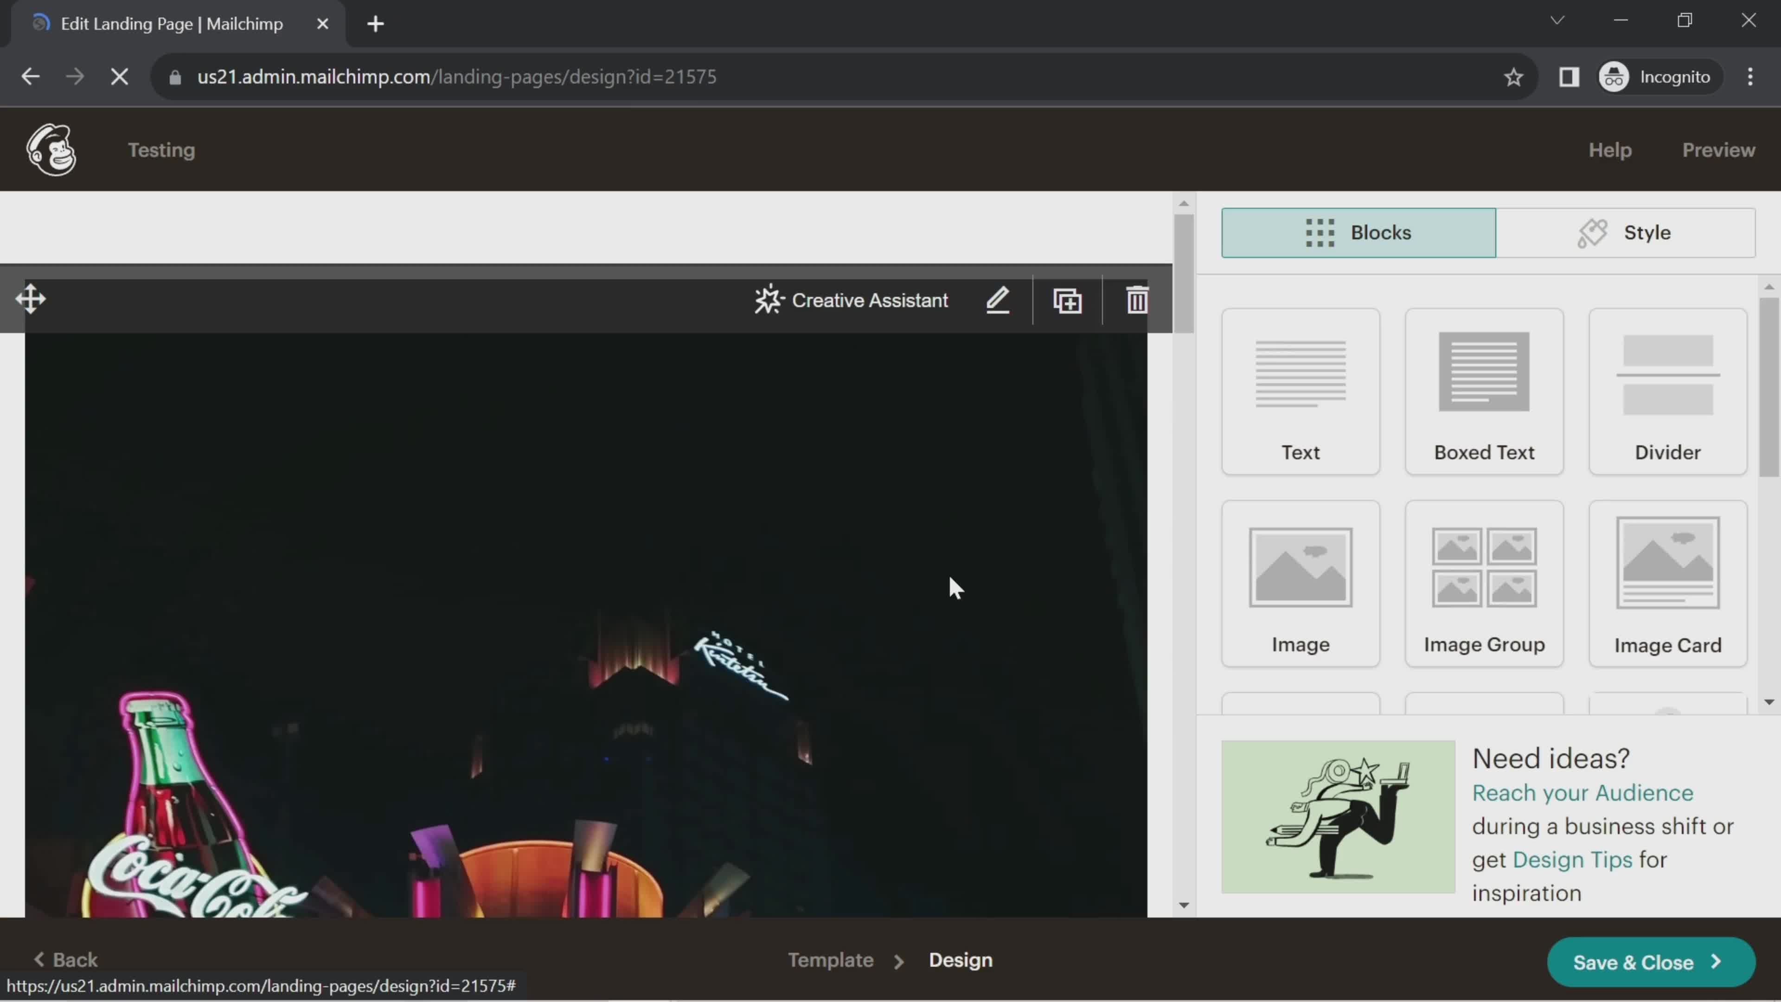Grab the move block handle icon
This screenshot has width=1781, height=1002.
click(x=31, y=299)
